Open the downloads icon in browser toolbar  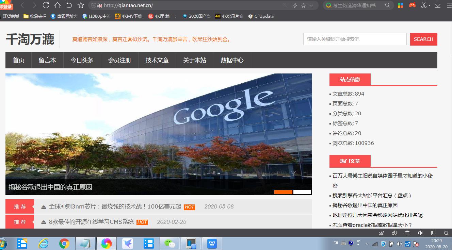(x=438, y=5)
